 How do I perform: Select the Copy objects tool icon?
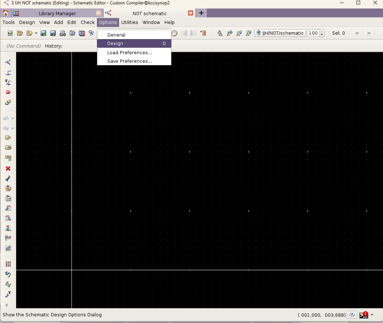pyautogui.click(x=8, y=158)
